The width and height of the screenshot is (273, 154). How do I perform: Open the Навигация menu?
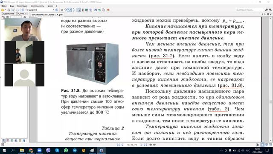22,6
